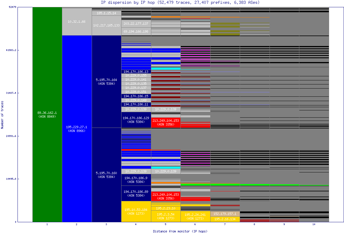This screenshot has width=344, height=233.
Task: Select the yellow 195.10.53.184 block
Action: coord(136,211)
